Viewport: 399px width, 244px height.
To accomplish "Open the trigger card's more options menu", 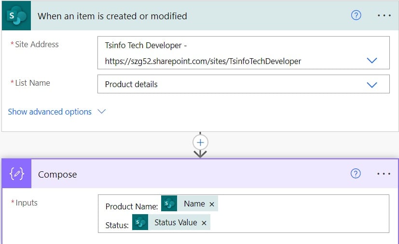I will [x=384, y=15].
